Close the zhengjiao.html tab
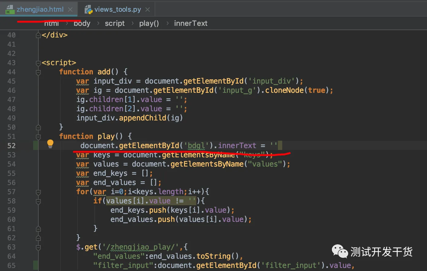Viewport: 427px width, 271px height. point(70,10)
